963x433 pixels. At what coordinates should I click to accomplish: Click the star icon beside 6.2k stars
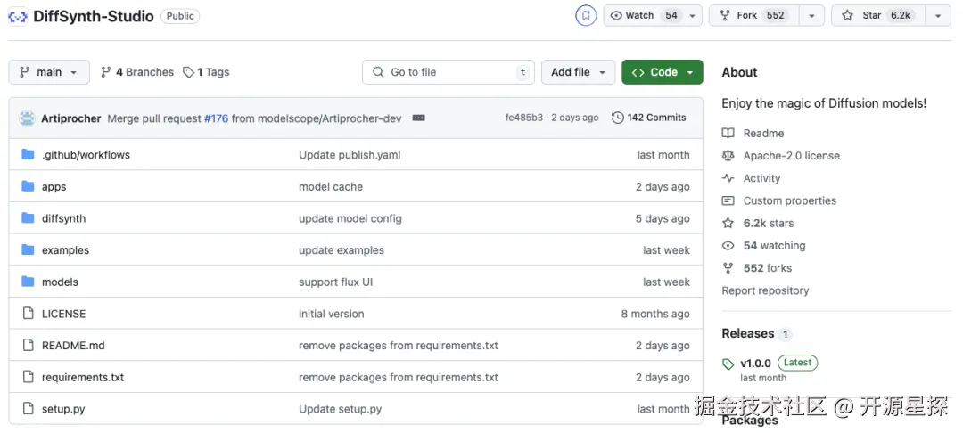[728, 223]
